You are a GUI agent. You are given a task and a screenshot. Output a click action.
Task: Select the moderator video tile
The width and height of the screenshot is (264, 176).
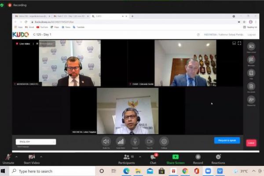pyautogui.click(x=70, y=63)
